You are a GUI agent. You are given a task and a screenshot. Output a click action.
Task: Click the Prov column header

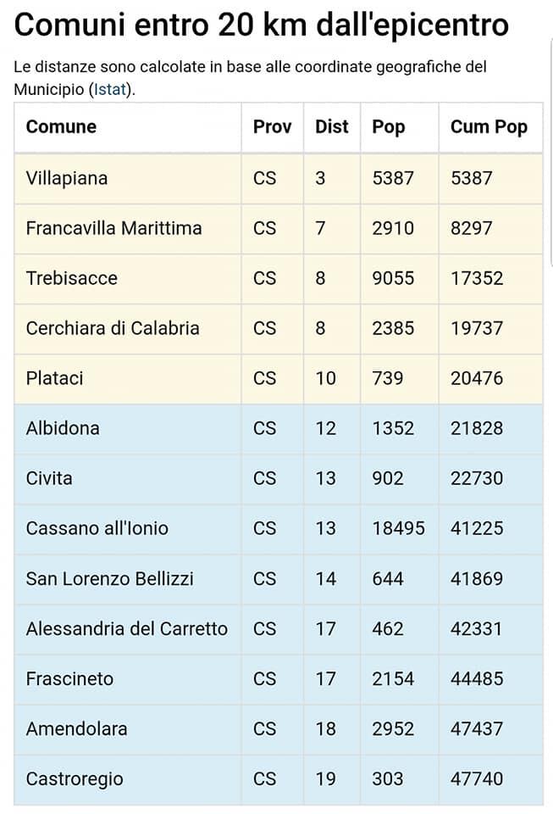(272, 127)
